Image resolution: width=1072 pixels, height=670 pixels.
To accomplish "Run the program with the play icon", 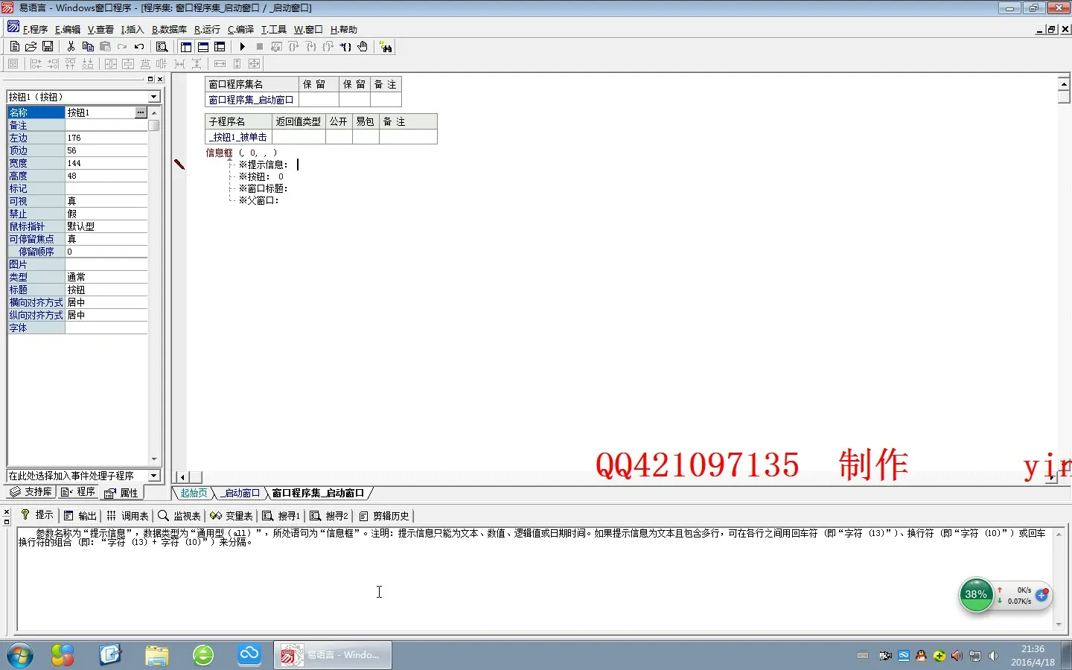I will pos(242,46).
